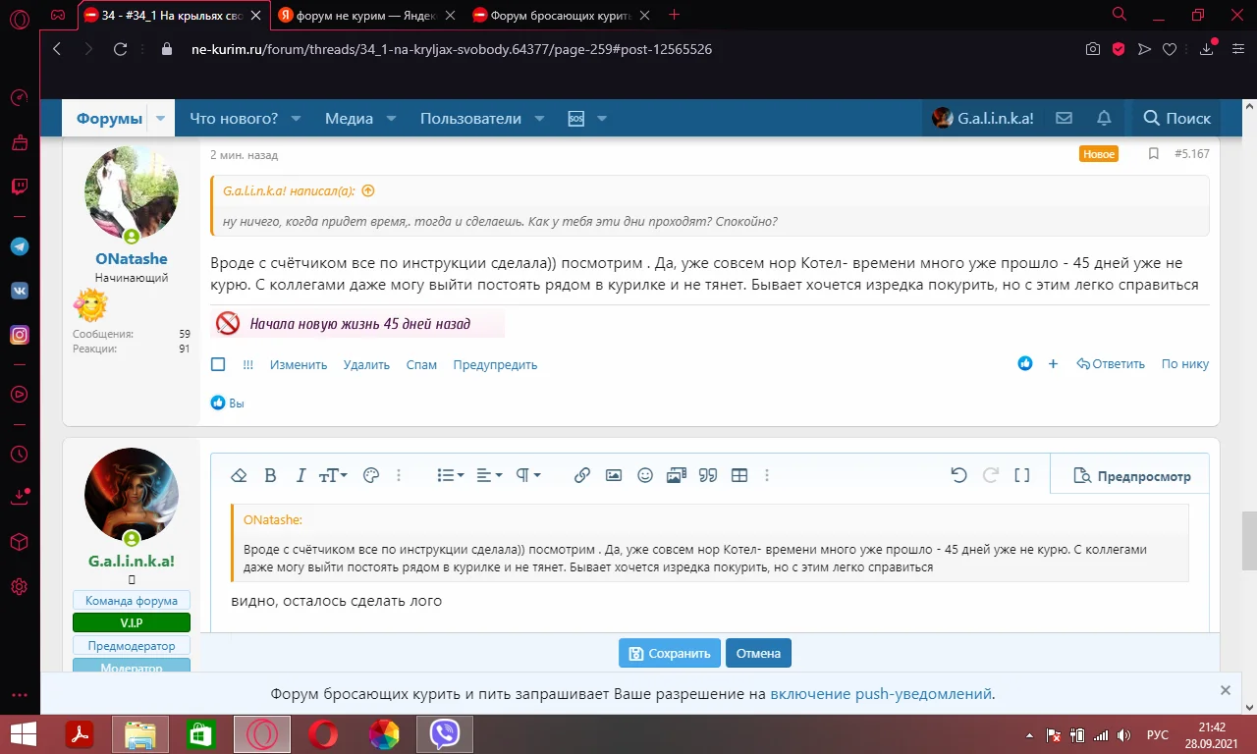Like the post using the thumbs-up reaction
Viewport: 1257px width, 754px height.
(x=1025, y=363)
